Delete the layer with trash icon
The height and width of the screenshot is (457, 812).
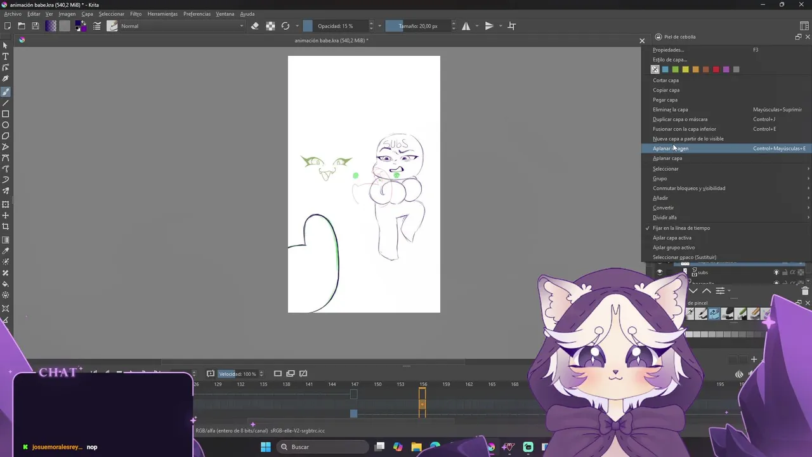point(805,291)
